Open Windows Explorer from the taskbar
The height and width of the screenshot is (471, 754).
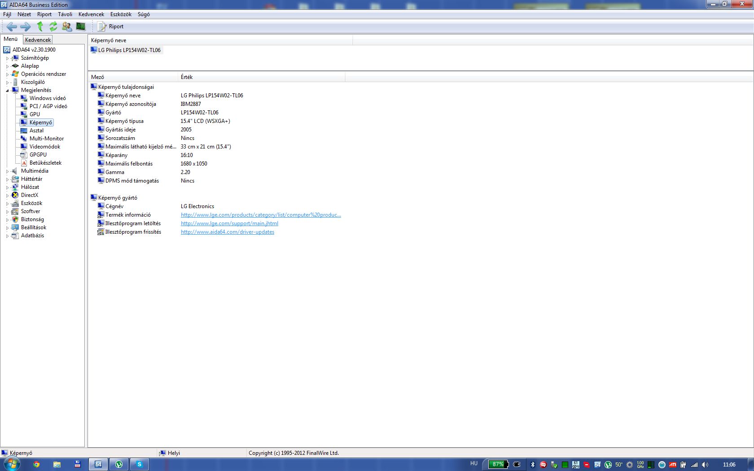(x=57, y=464)
